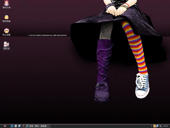Image resolution: width=170 pixels, height=128 pixels.
Task: Click the input method tray icon
Action: click(x=160, y=126)
